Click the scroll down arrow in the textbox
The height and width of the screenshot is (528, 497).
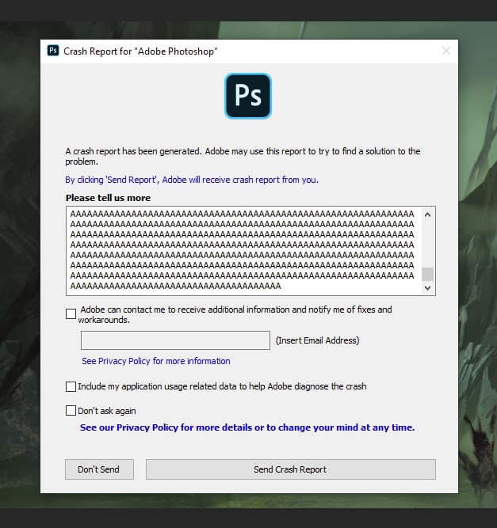coord(427,288)
